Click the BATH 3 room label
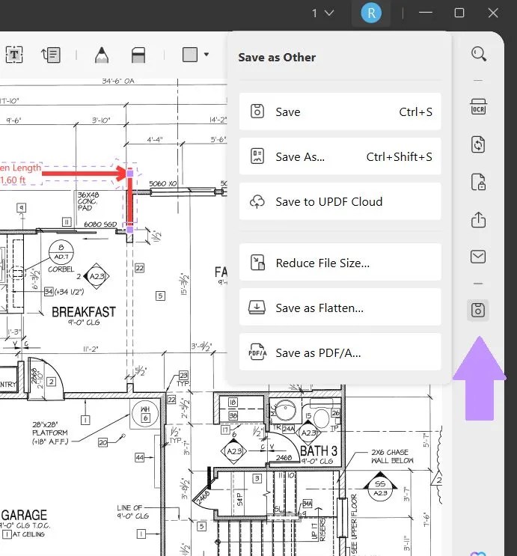This screenshot has width=517, height=556. (x=319, y=451)
